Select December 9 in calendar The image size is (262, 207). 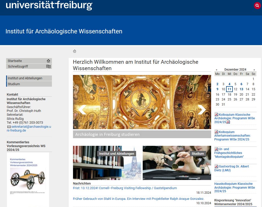pyautogui.click(x=217, y=89)
